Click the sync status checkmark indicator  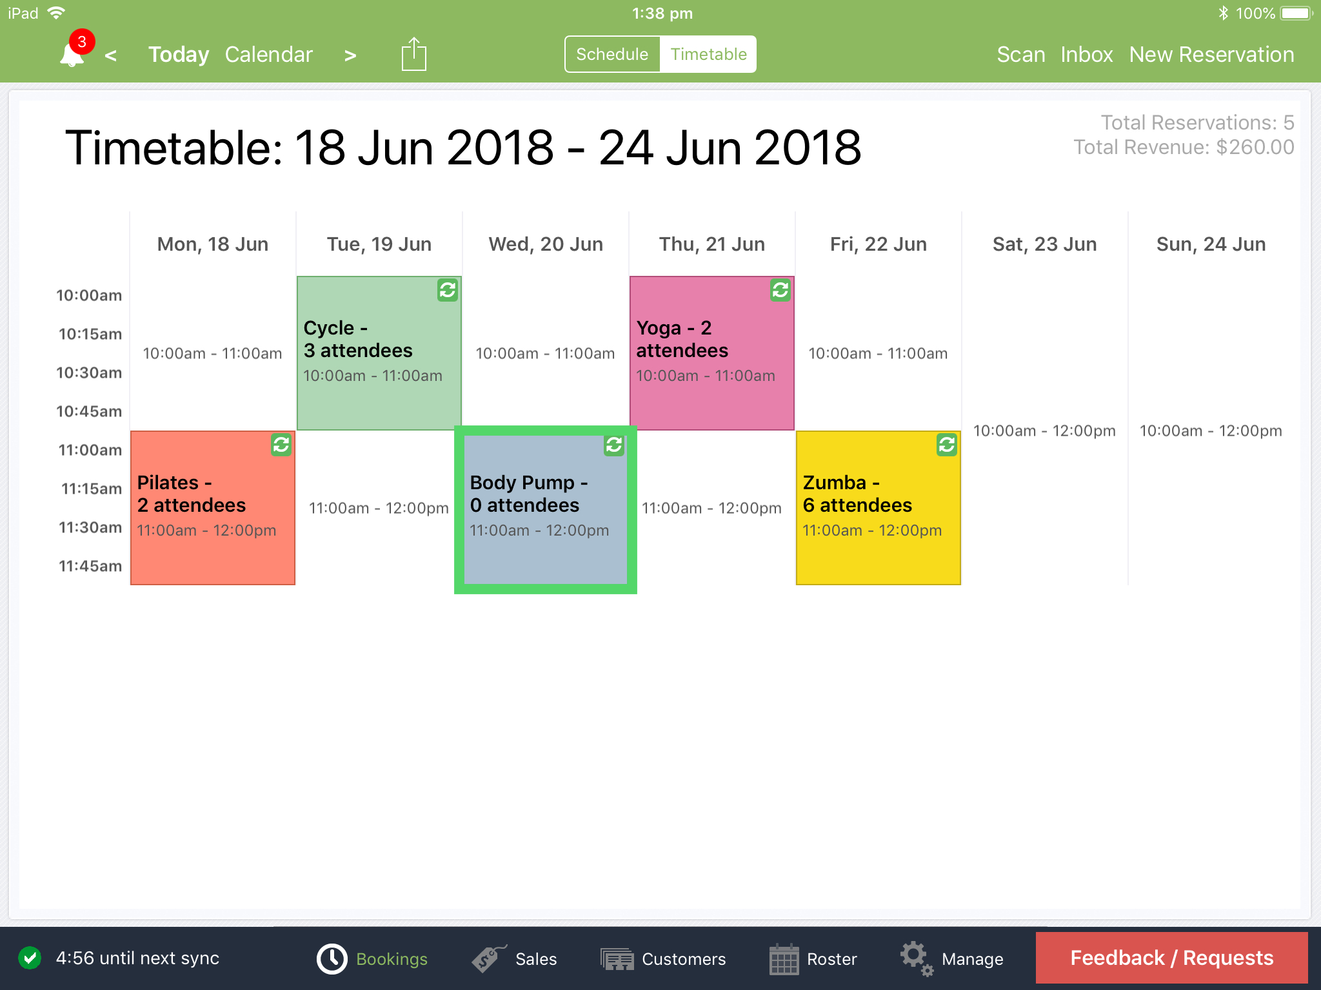point(28,958)
